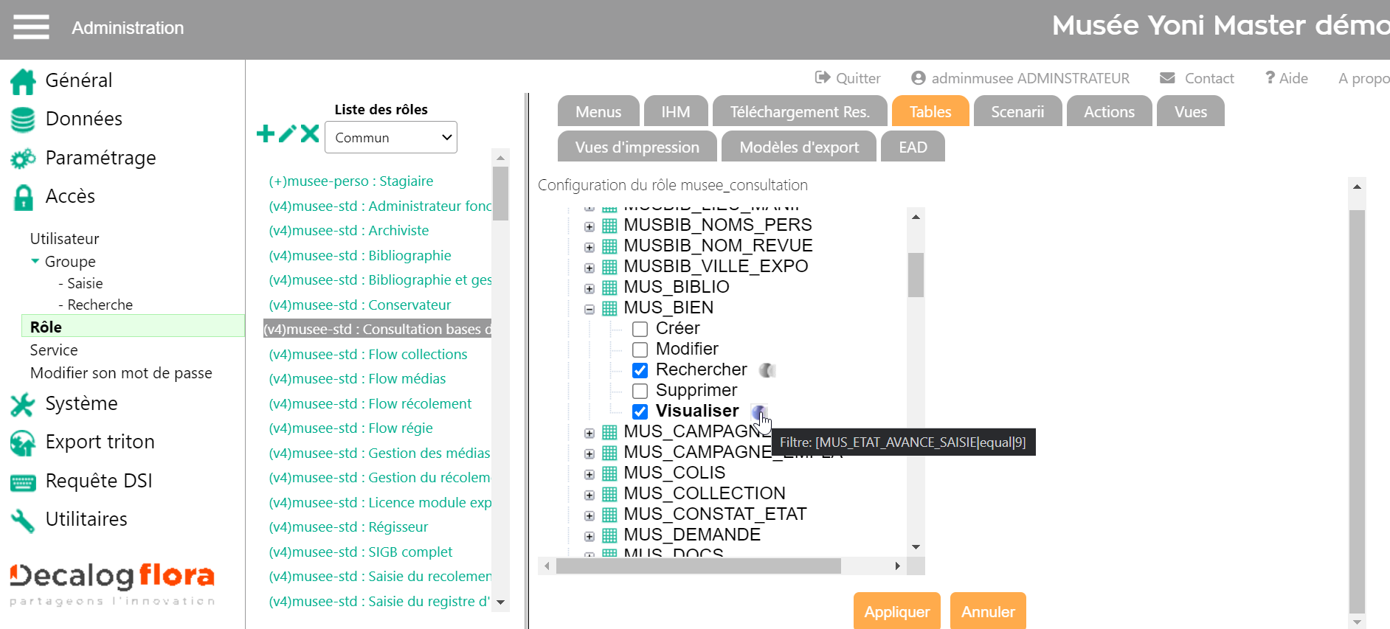Enable the Créer checkbox under MUS_BIEN
Image resolution: width=1390 pixels, height=629 pixels.
pos(640,329)
